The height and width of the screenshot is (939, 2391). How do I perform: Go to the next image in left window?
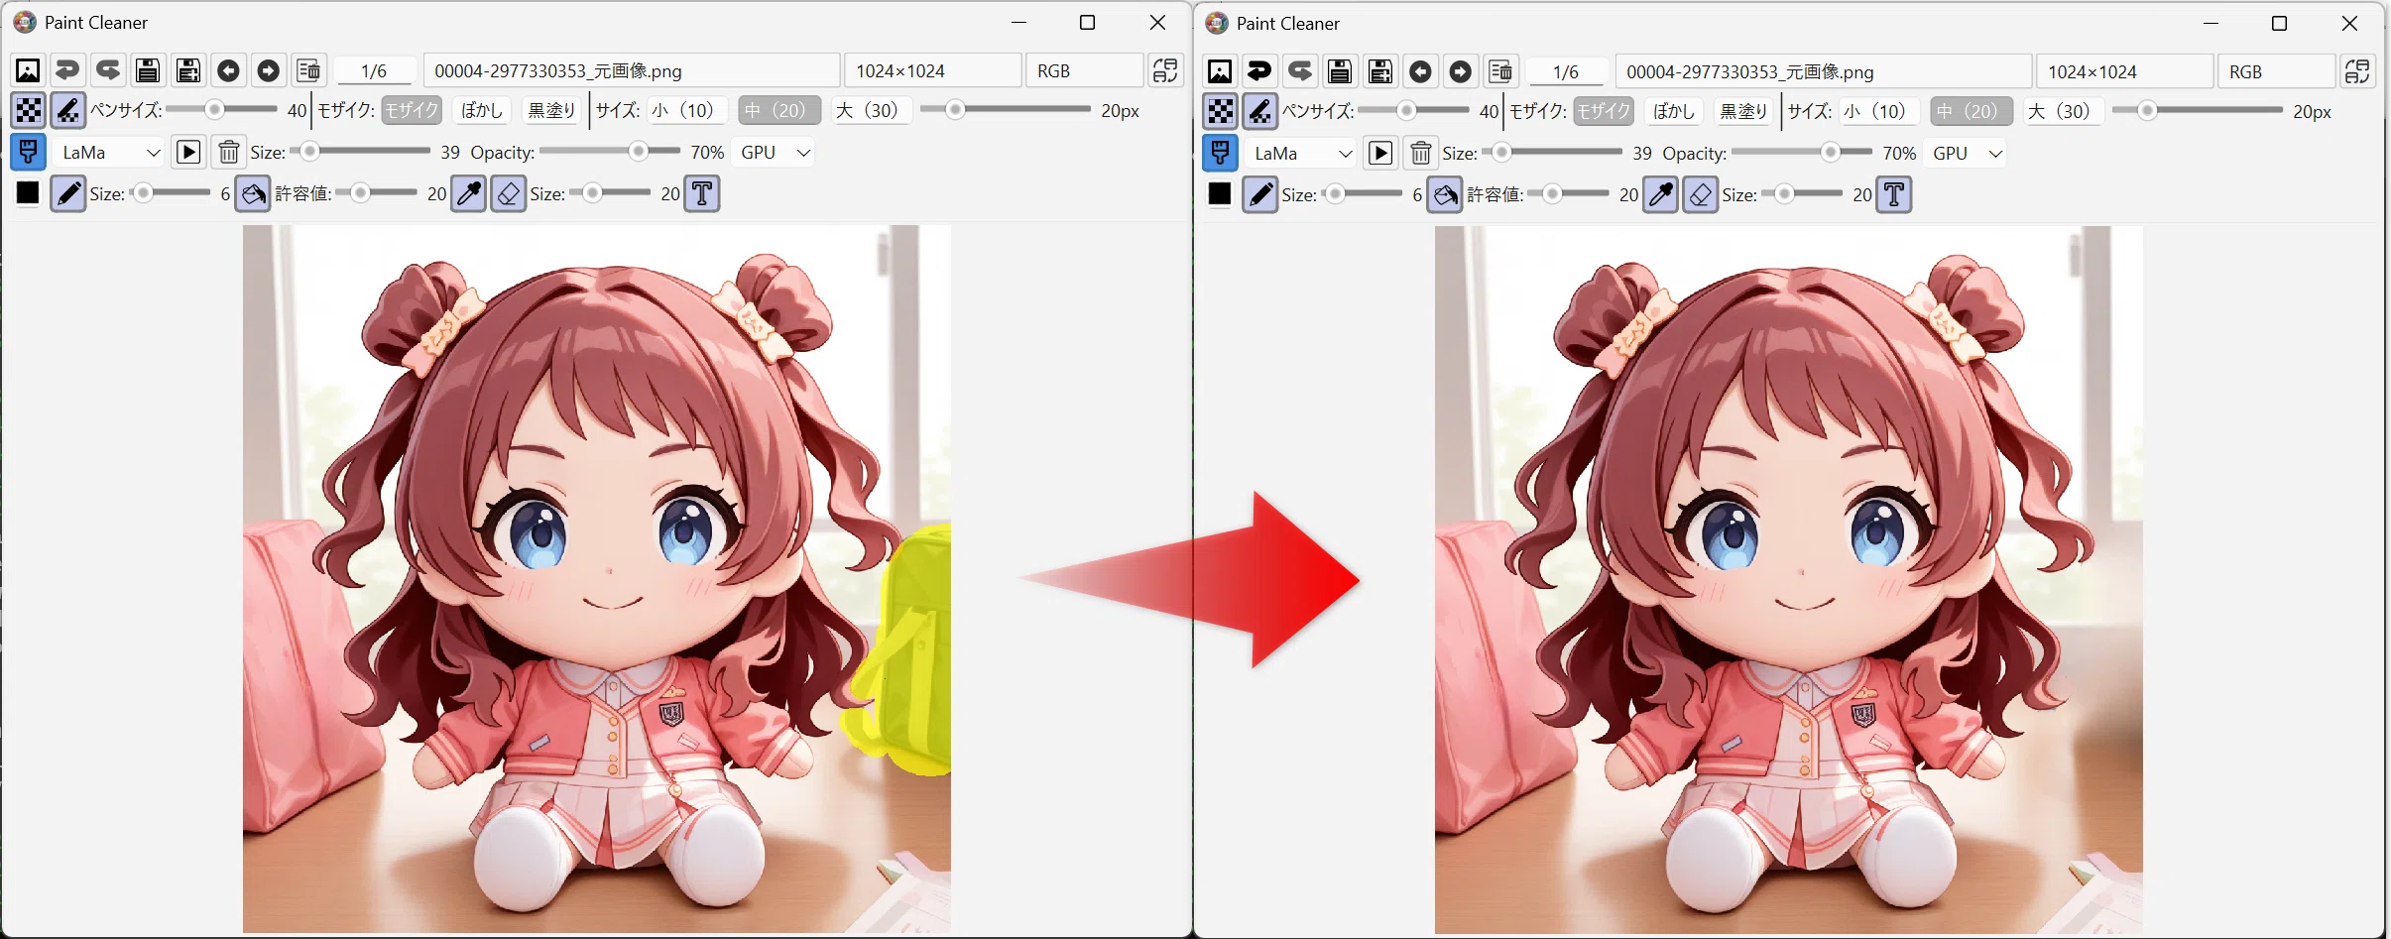pos(269,70)
